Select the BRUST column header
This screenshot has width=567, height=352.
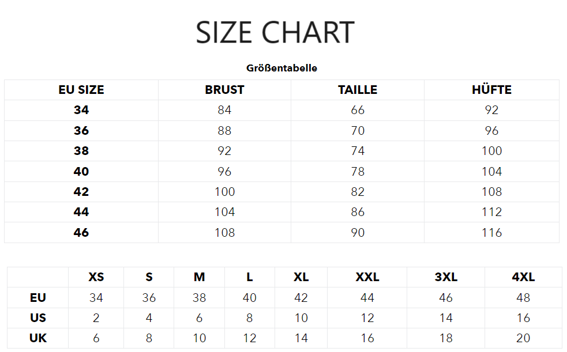point(224,90)
